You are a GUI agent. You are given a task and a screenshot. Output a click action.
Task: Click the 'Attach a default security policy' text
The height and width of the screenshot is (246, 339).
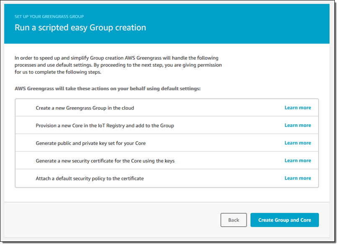(x=90, y=178)
